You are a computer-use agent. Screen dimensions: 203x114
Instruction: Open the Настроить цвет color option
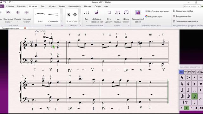[x=154, y=16]
